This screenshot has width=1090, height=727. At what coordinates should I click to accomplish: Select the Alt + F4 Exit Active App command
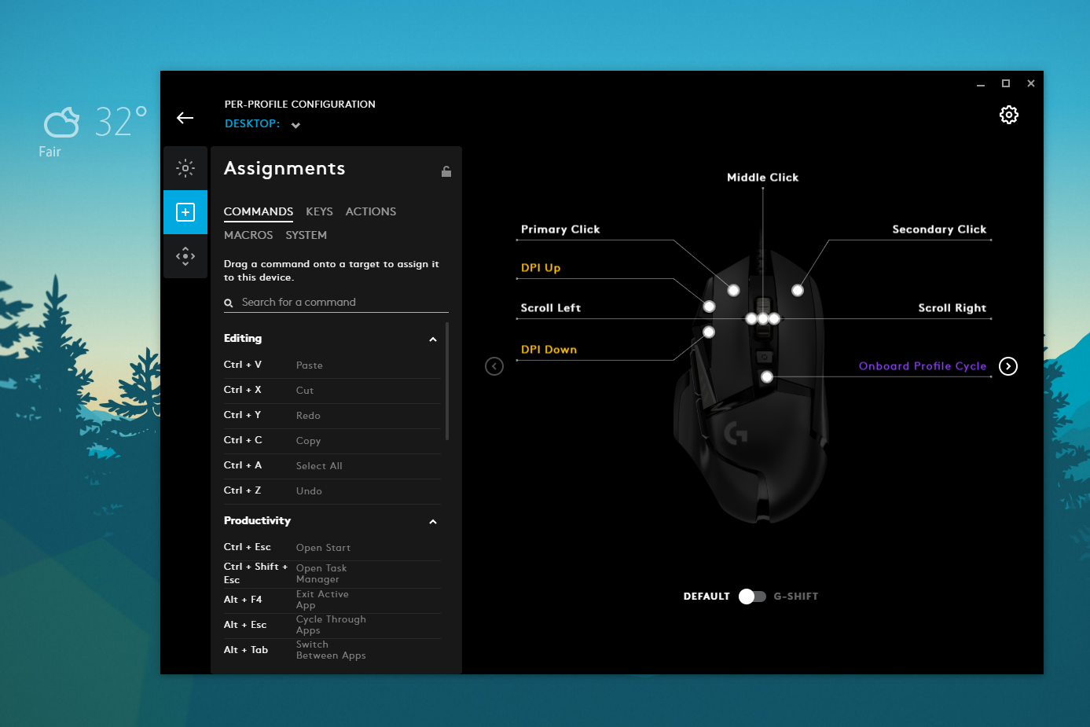point(332,600)
